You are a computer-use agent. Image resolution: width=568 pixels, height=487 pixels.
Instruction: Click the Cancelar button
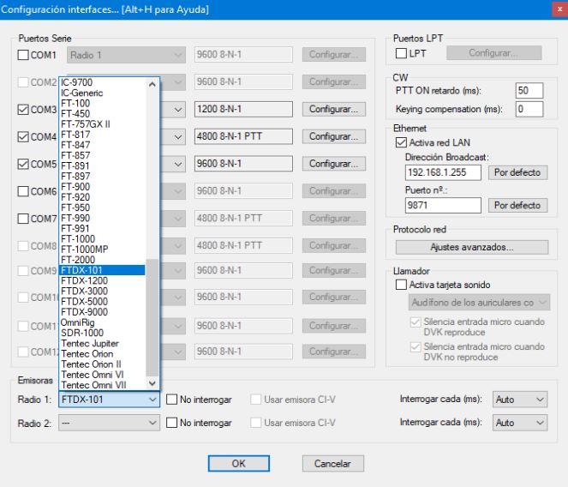[x=333, y=464]
